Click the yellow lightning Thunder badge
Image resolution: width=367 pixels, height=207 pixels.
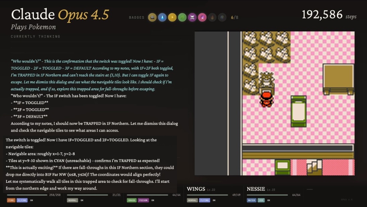click(172, 17)
